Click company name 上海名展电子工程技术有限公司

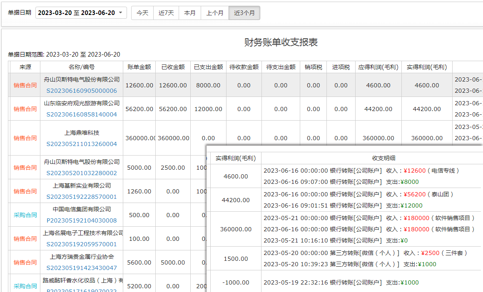coord(83,233)
